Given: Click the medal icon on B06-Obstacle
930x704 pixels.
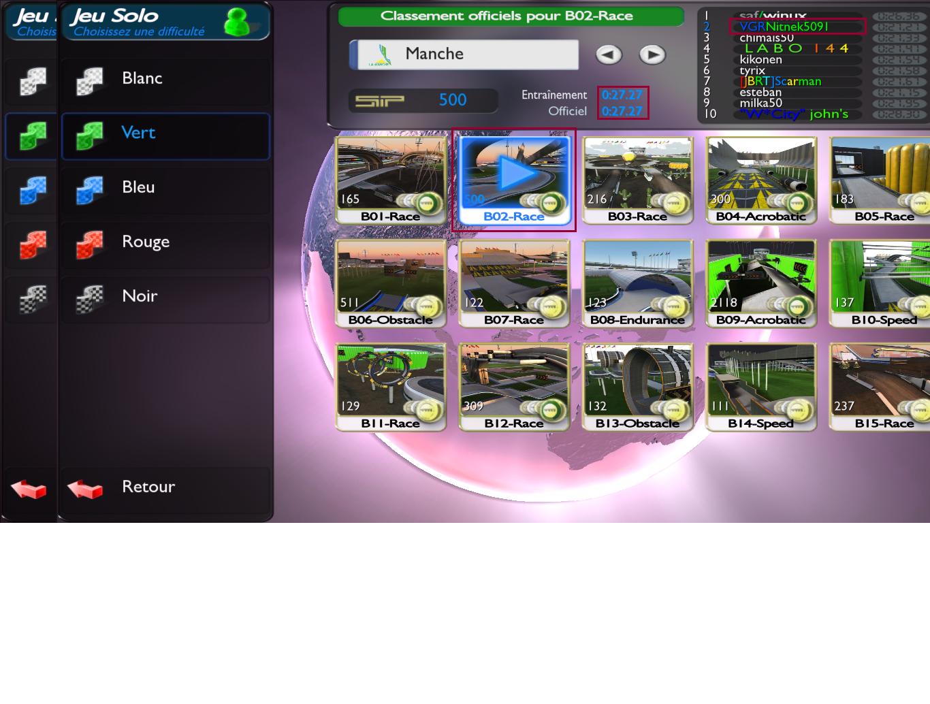Looking at the screenshot, I should [x=428, y=306].
